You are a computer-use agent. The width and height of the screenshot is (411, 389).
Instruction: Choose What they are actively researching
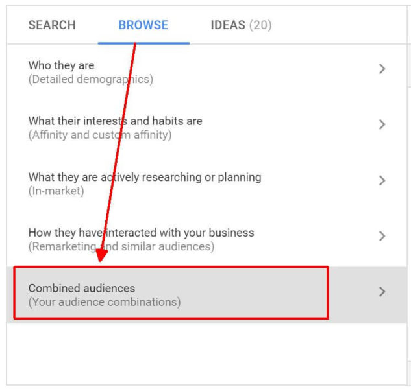point(144,177)
